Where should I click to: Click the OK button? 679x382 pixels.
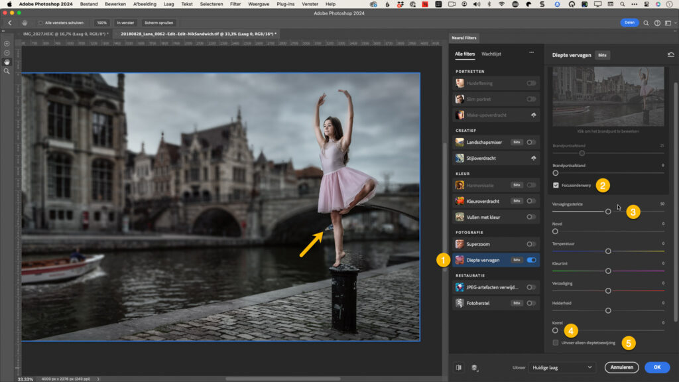click(657, 367)
